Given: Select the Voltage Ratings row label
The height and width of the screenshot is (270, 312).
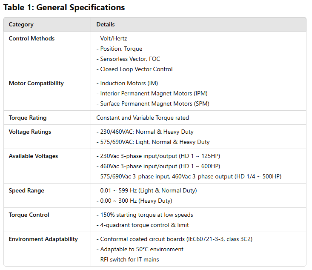Looking at the screenshot, I should 30,132.
